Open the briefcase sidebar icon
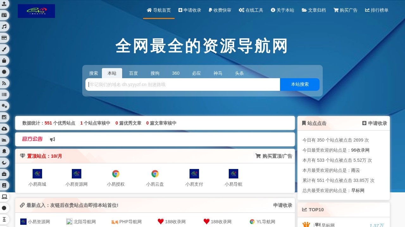The height and width of the screenshot is (227, 405). point(4,174)
